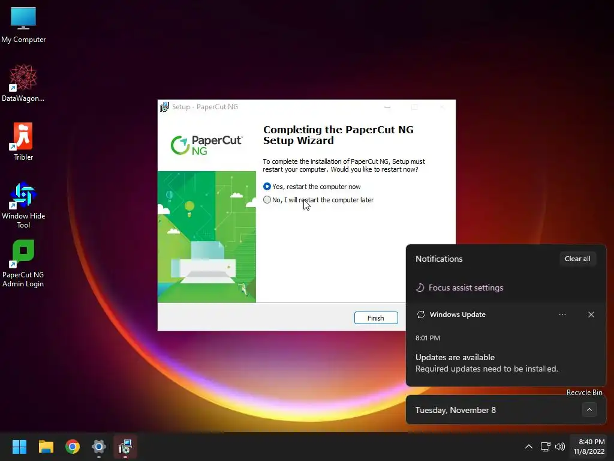Open Windows Update notification options menu
This screenshot has width=614, height=461.
562,315
